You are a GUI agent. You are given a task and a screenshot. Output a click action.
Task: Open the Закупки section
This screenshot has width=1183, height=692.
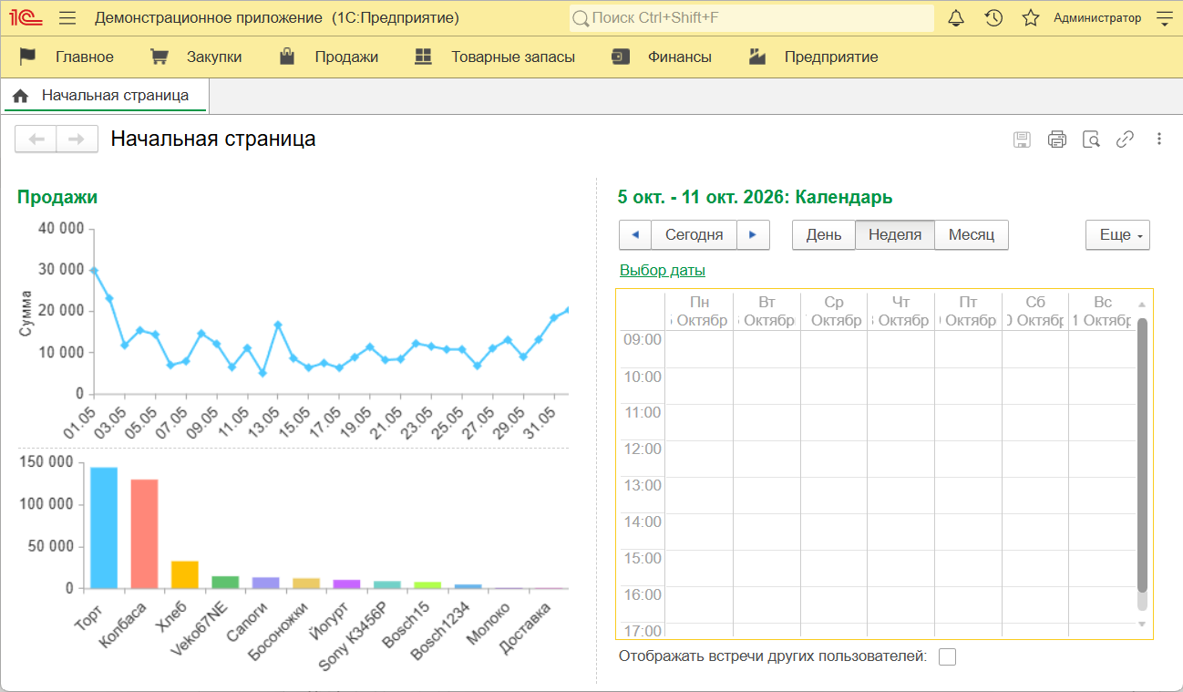tap(196, 57)
